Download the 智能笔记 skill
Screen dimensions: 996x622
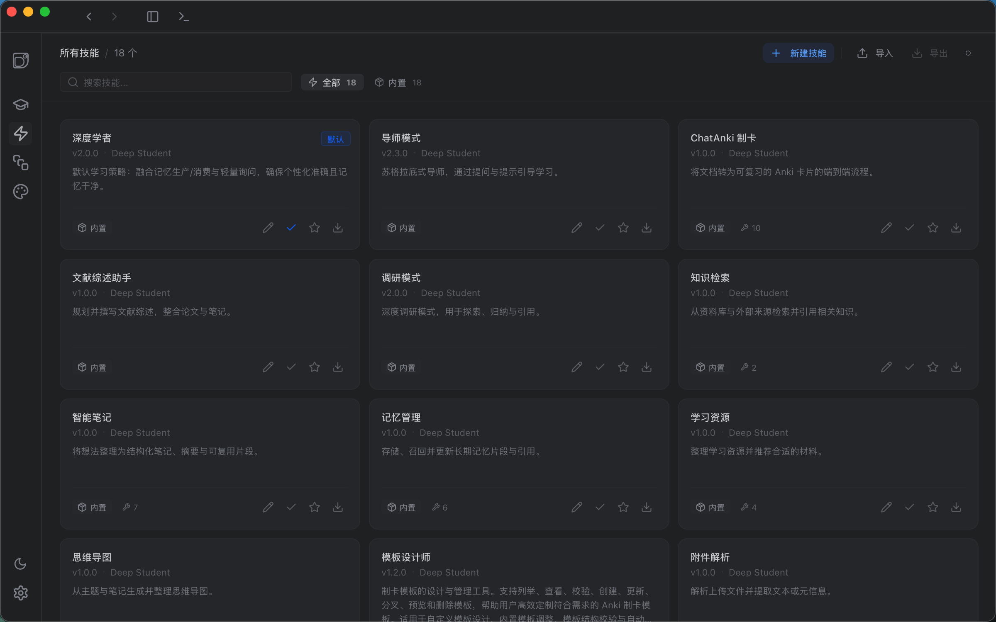[338, 507]
